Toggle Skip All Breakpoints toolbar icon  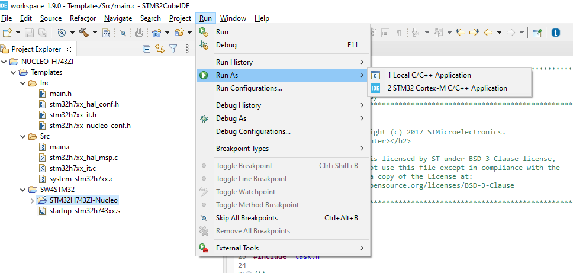click(x=123, y=33)
